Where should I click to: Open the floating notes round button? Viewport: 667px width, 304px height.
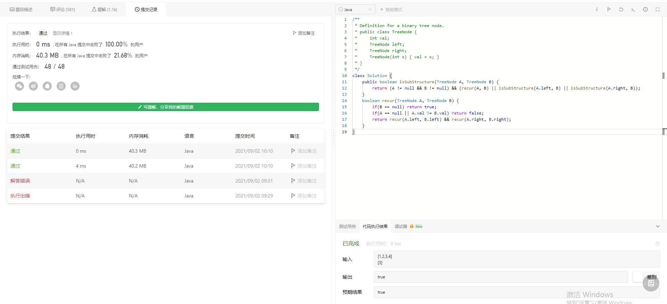point(651,283)
